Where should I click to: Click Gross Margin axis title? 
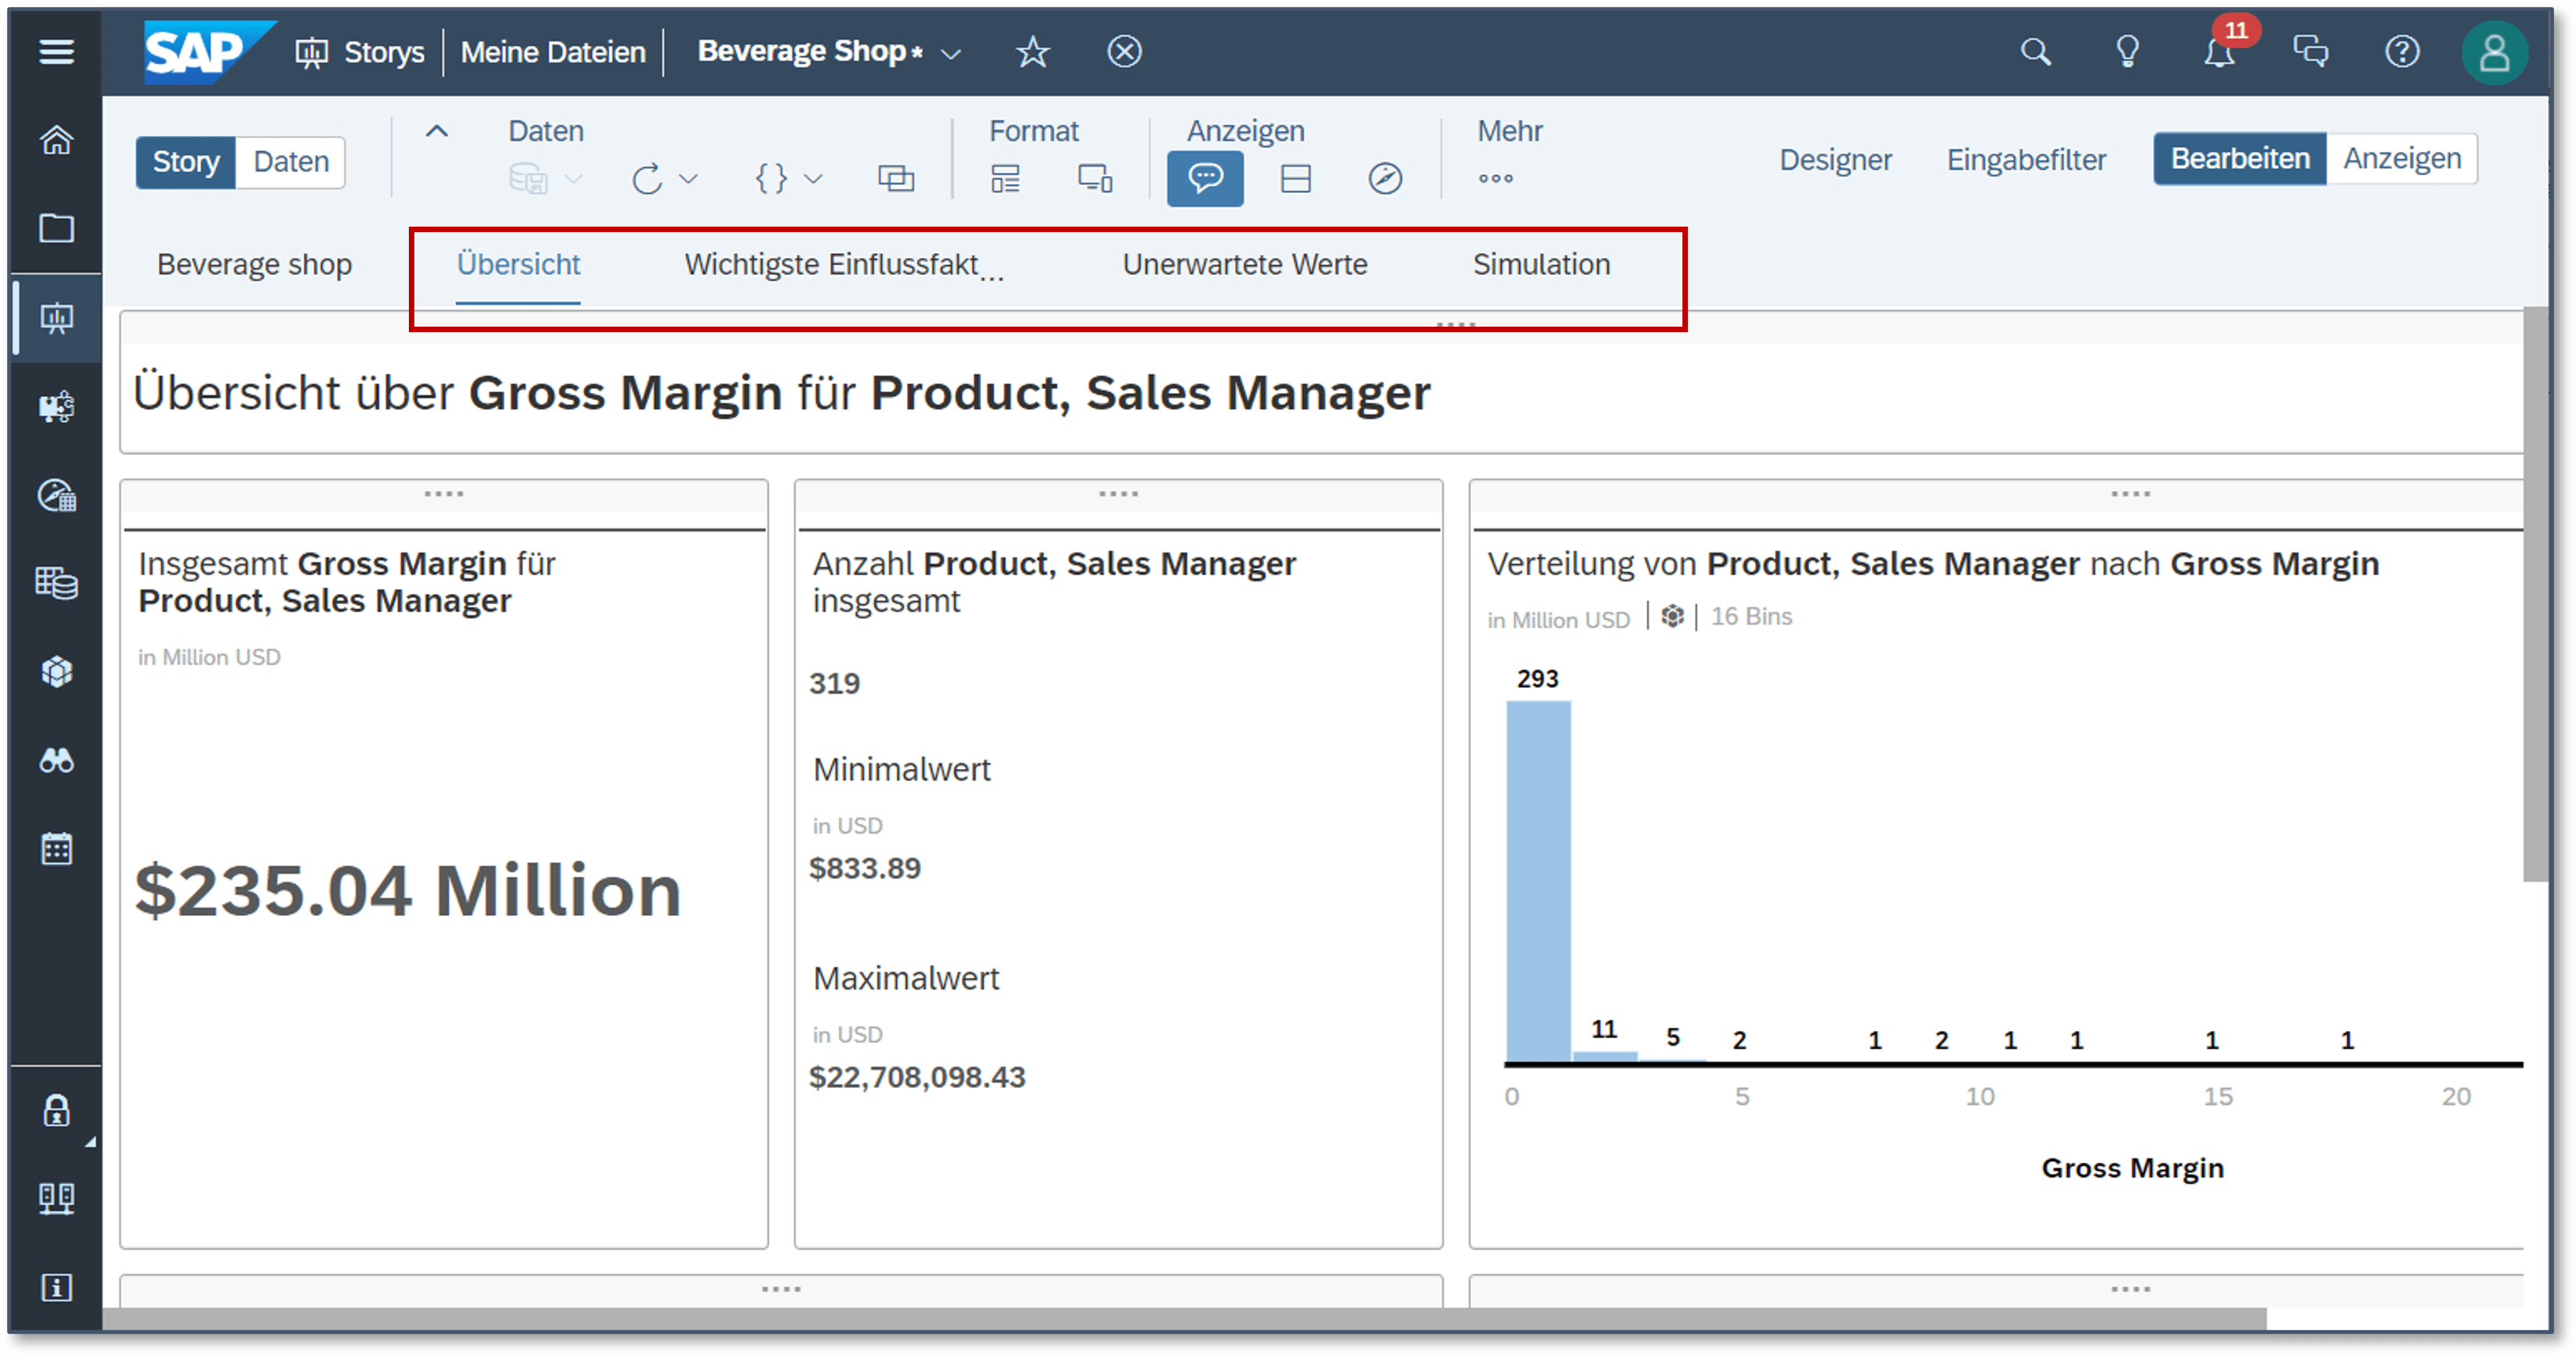[2132, 1168]
